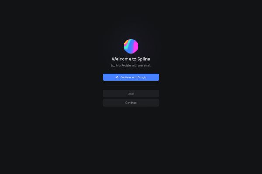Select the white G logo in blue button
The height and width of the screenshot is (174, 262).
pyautogui.click(x=117, y=77)
